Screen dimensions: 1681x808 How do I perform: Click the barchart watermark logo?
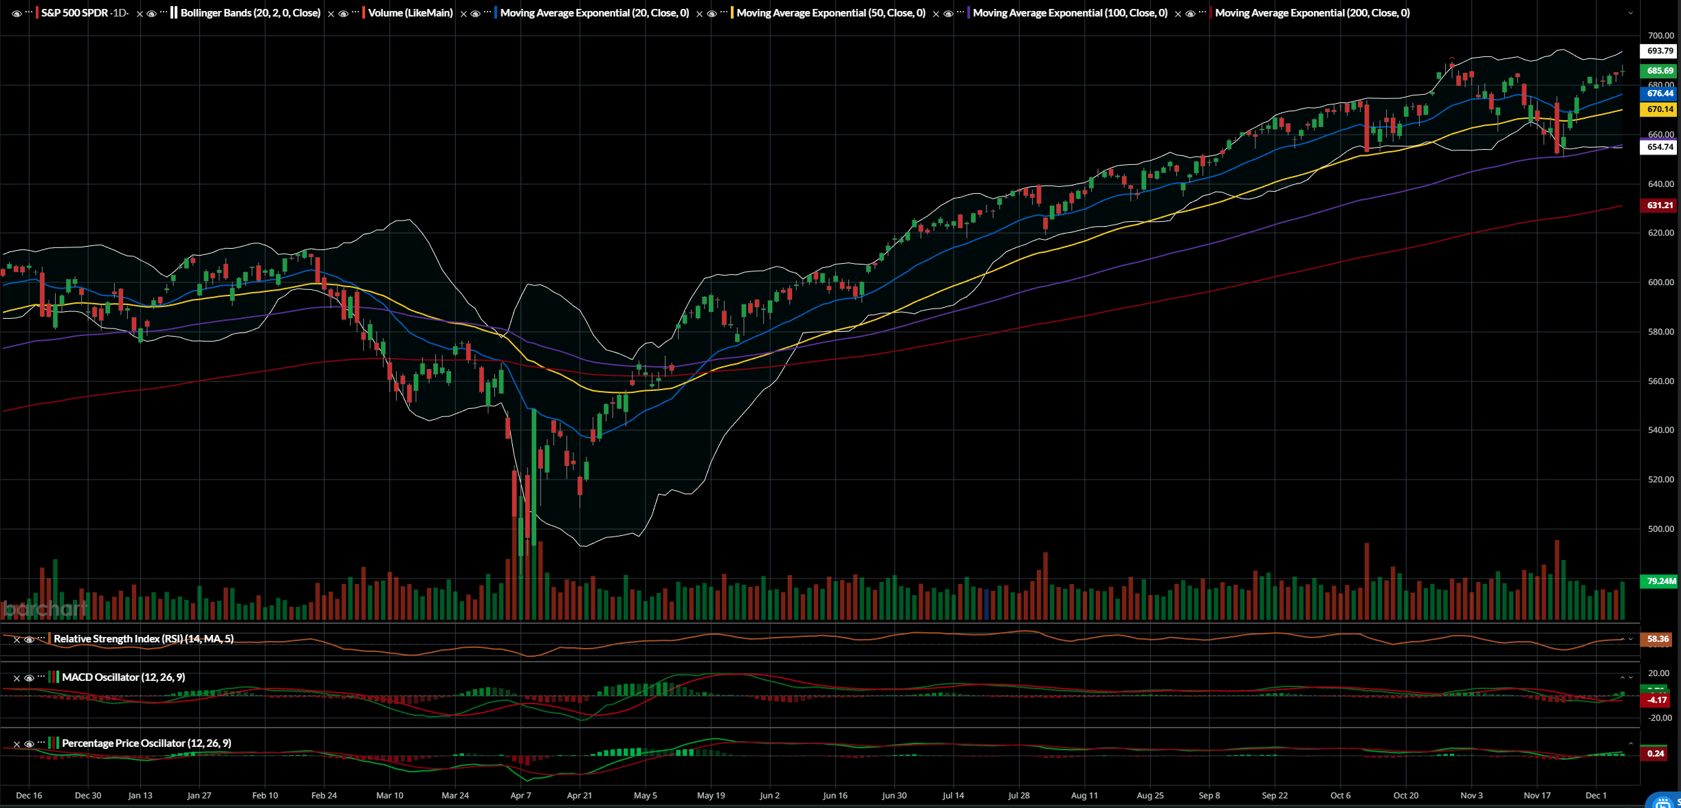(45, 608)
